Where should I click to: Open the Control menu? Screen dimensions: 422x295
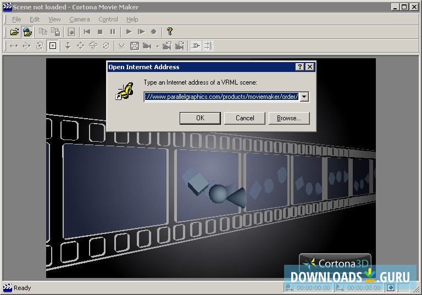tap(108, 19)
